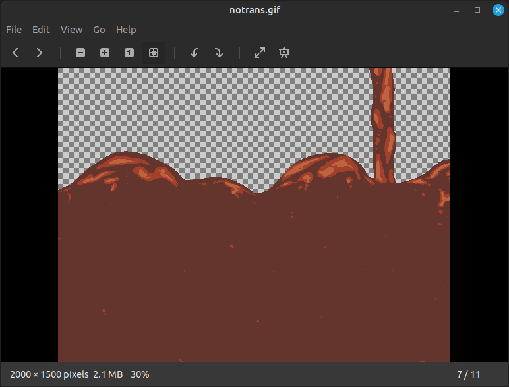This screenshot has width=509, height=387.
Task: Go to the previous image
Action: (16, 53)
